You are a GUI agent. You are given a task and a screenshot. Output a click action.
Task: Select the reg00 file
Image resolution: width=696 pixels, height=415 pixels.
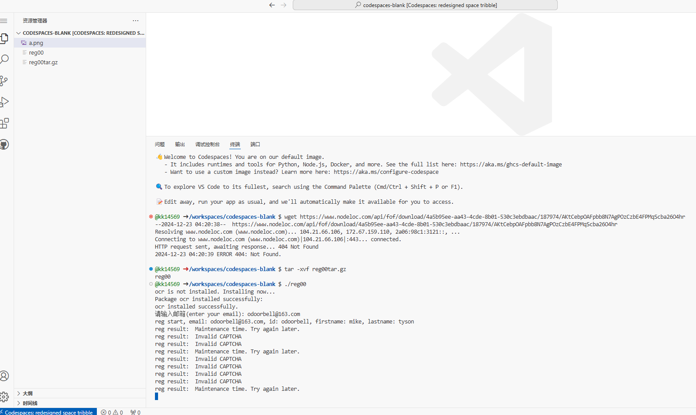pos(80,52)
